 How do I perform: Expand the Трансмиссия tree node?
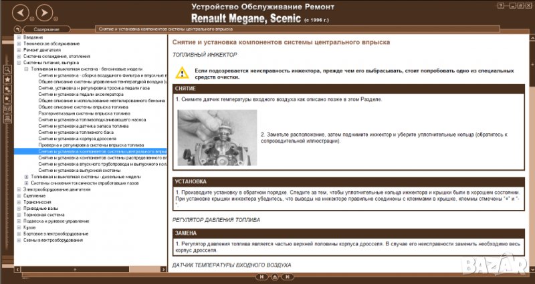[19, 201]
